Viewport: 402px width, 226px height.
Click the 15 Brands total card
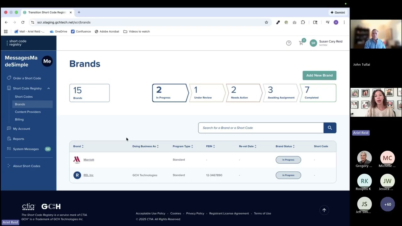coord(90,93)
